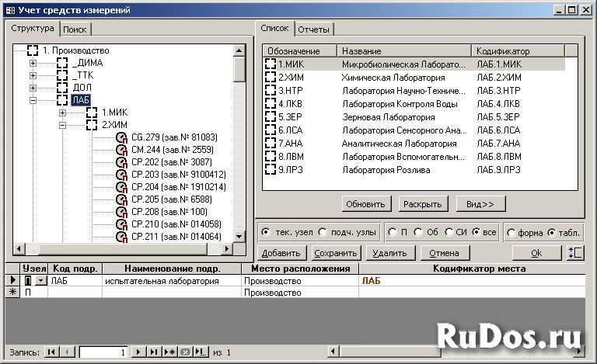
Task: Click the Сохранить button
Action: tap(336, 253)
